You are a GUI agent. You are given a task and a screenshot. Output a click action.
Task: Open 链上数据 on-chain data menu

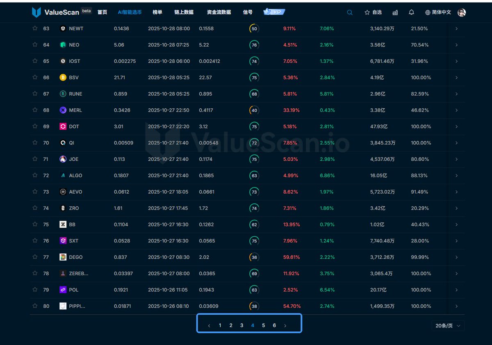pyautogui.click(x=184, y=12)
